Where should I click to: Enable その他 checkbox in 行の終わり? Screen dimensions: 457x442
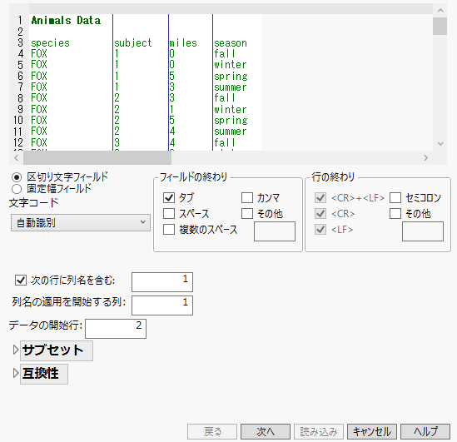click(395, 213)
